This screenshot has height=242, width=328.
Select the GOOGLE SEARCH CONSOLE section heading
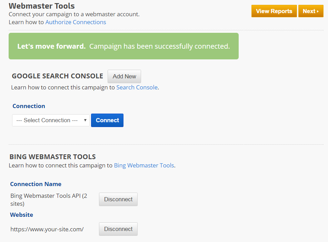(x=57, y=76)
